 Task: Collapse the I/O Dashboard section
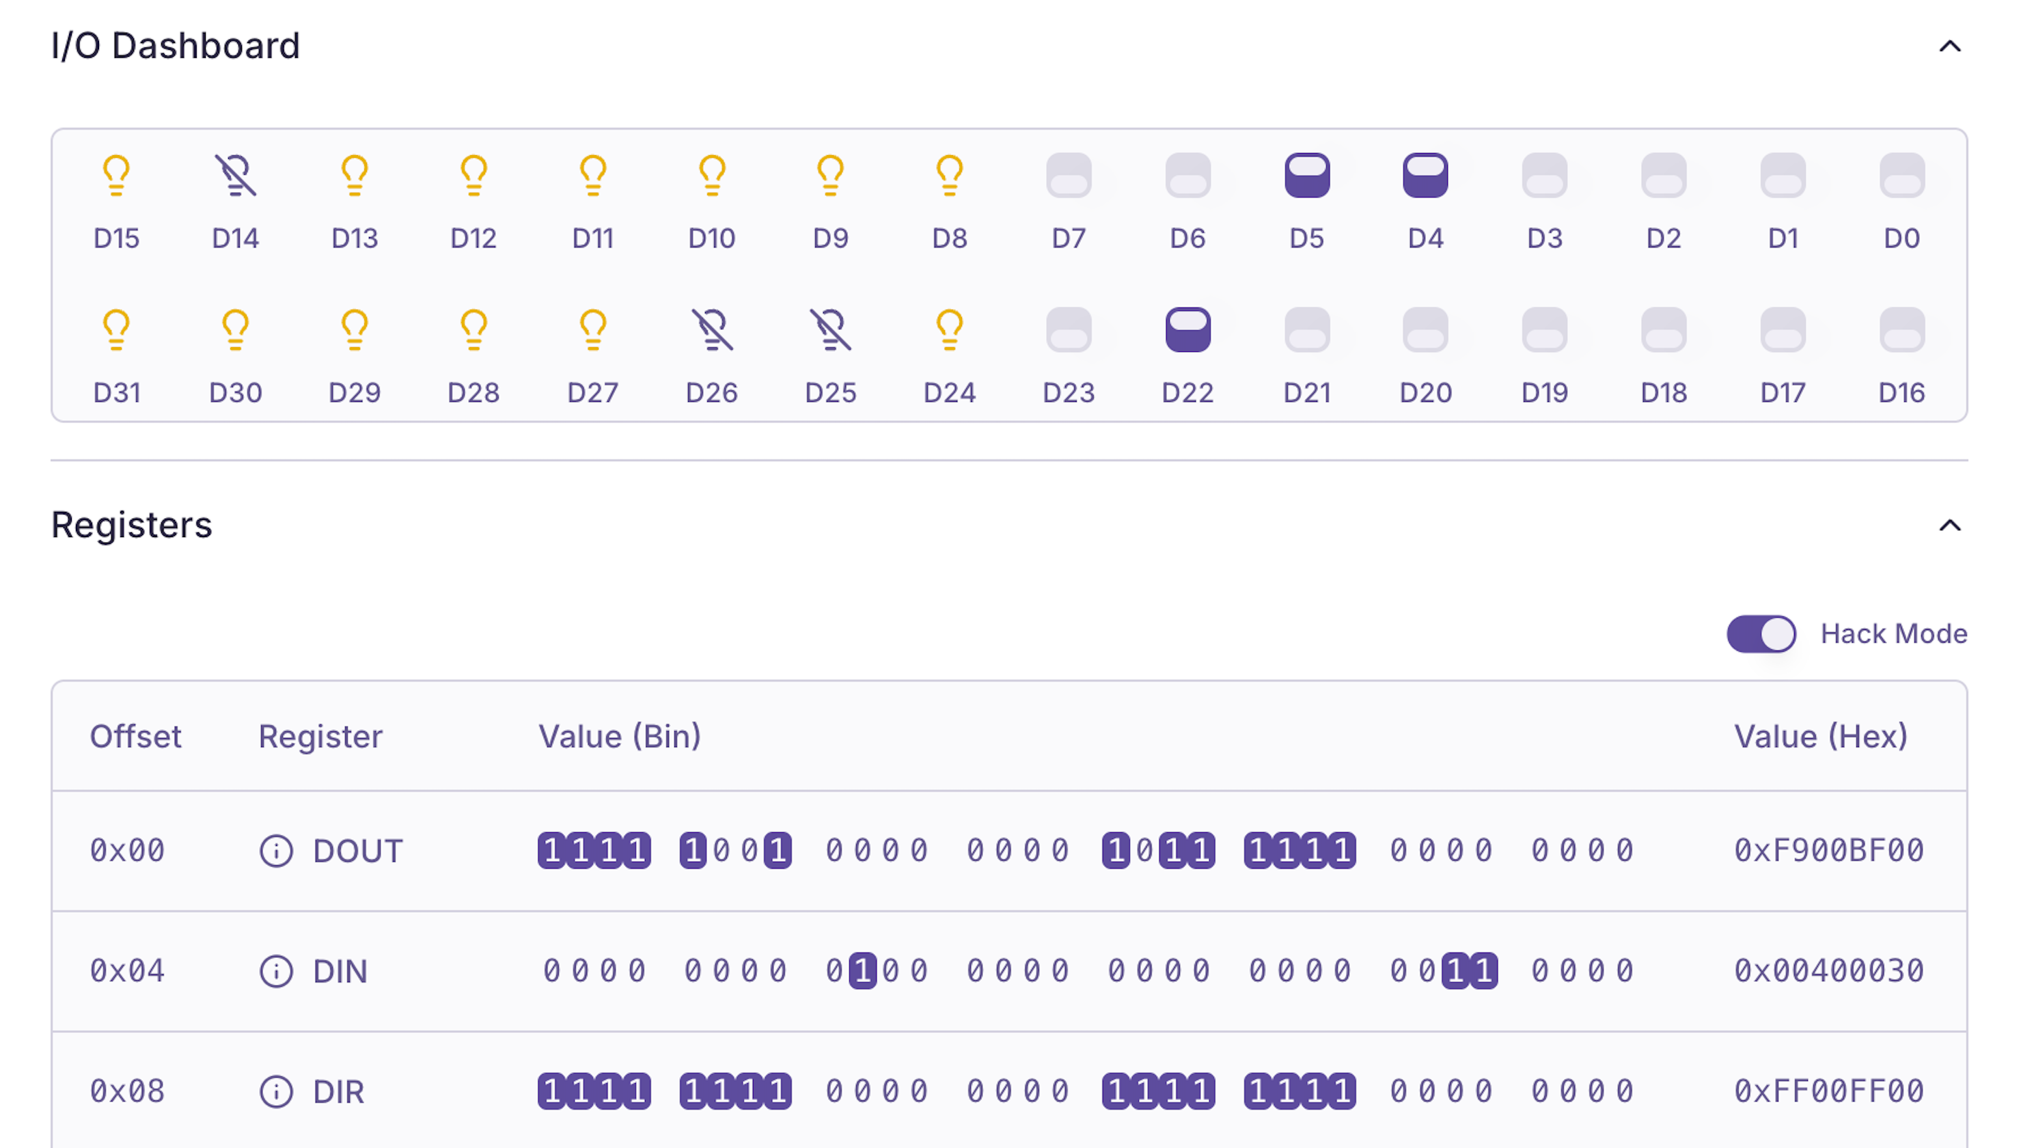pos(1949,46)
